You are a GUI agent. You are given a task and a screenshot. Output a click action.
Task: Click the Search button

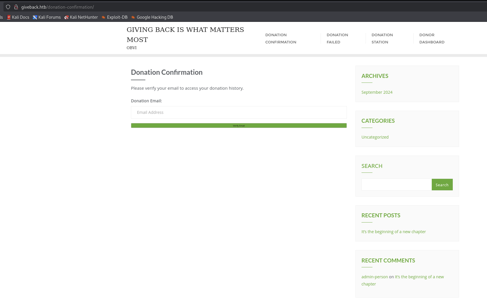442,185
